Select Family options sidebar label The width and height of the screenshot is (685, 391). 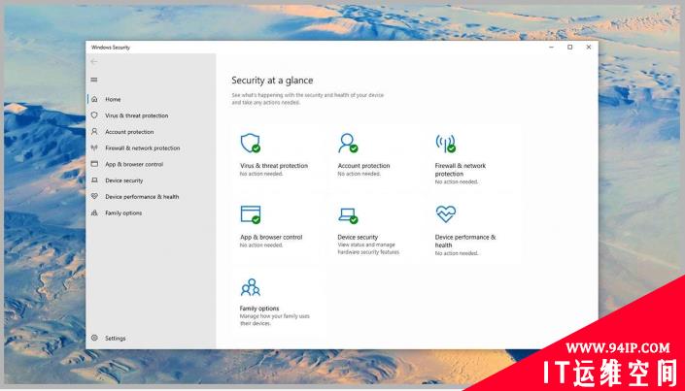123,212
